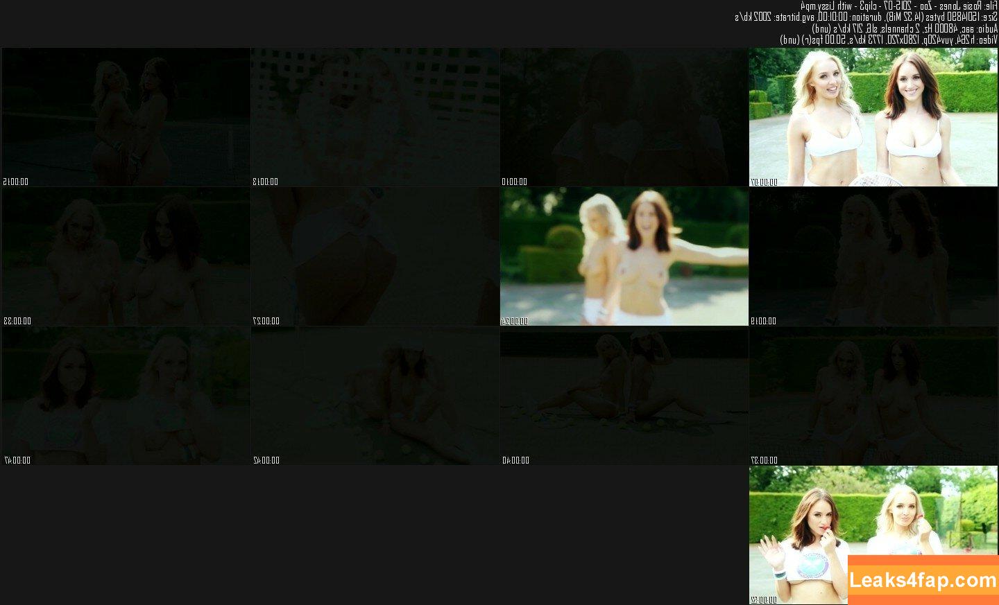999x605 pixels.
Task: Open the bright top-row thumbnail with hedge background
Action: pos(873,116)
